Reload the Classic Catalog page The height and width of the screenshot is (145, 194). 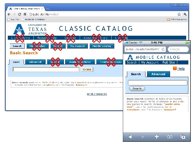point(20,14)
